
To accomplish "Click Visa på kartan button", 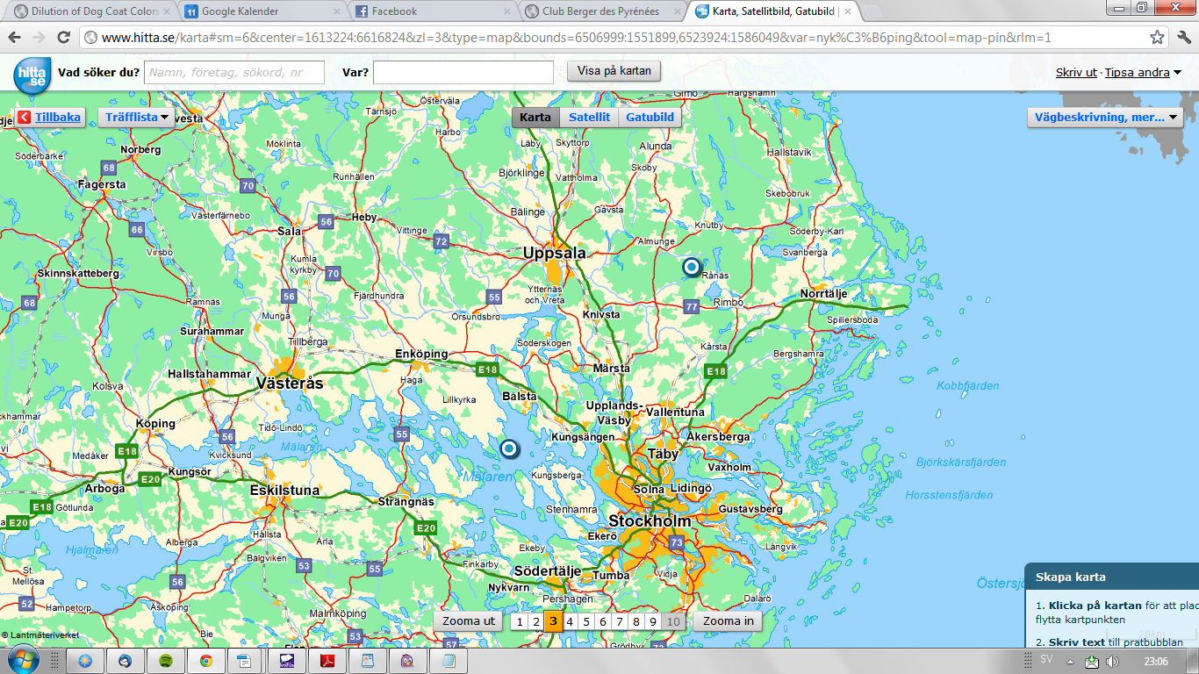I will tap(614, 71).
